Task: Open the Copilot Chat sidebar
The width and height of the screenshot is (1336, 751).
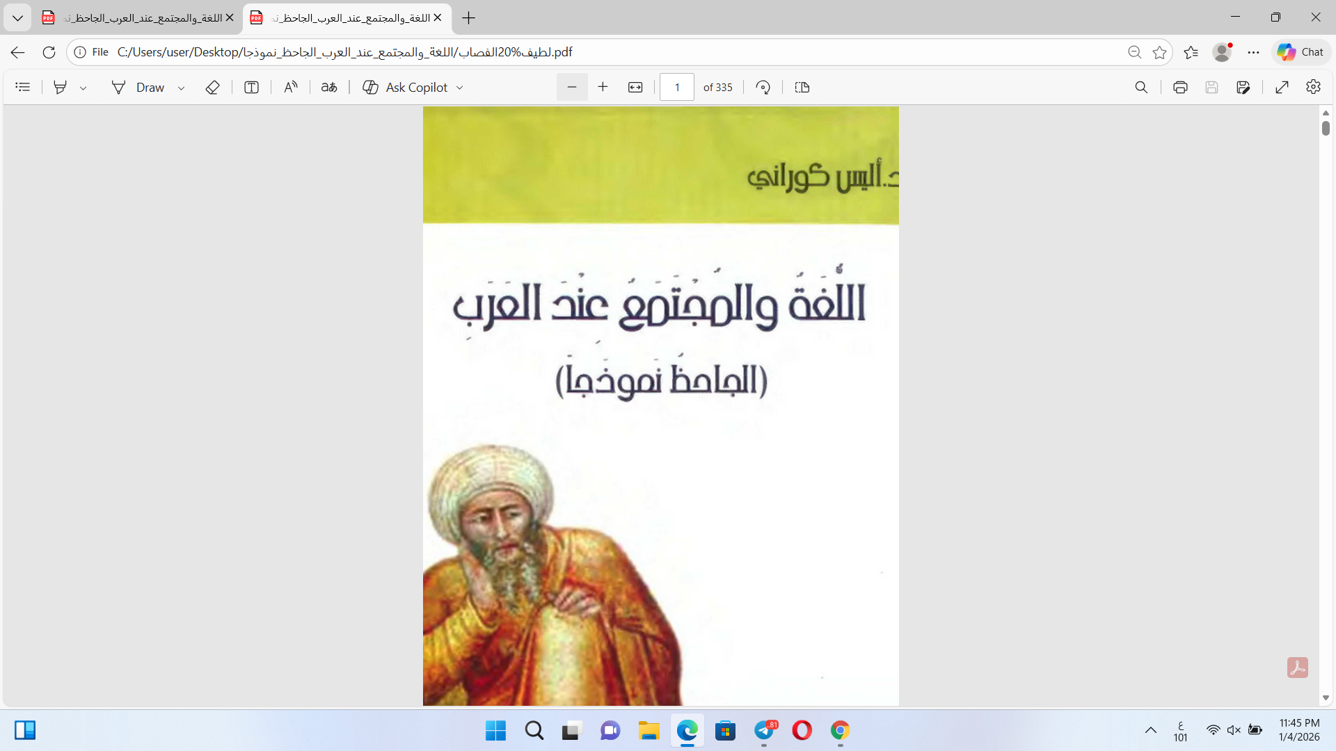Action: click(x=1301, y=52)
